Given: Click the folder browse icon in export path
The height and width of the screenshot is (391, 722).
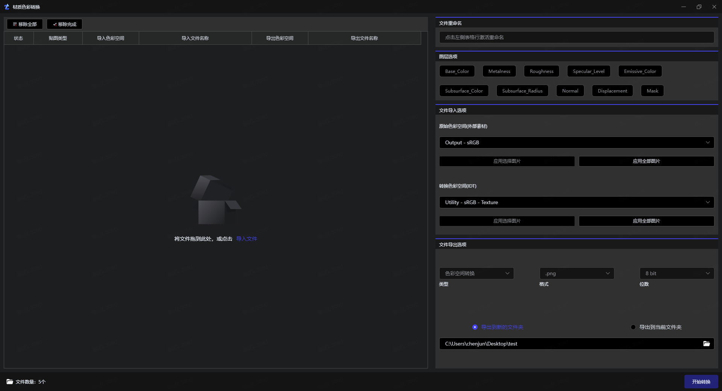Looking at the screenshot, I should coord(706,344).
